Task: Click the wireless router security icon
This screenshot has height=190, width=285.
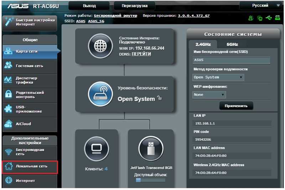Action: tap(100, 94)
